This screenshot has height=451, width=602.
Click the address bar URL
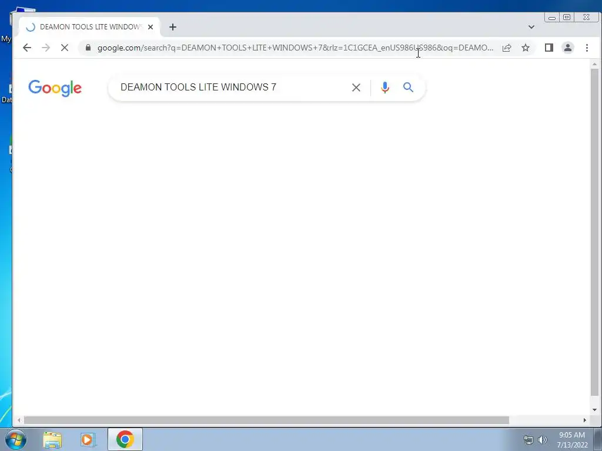[295, 48]
